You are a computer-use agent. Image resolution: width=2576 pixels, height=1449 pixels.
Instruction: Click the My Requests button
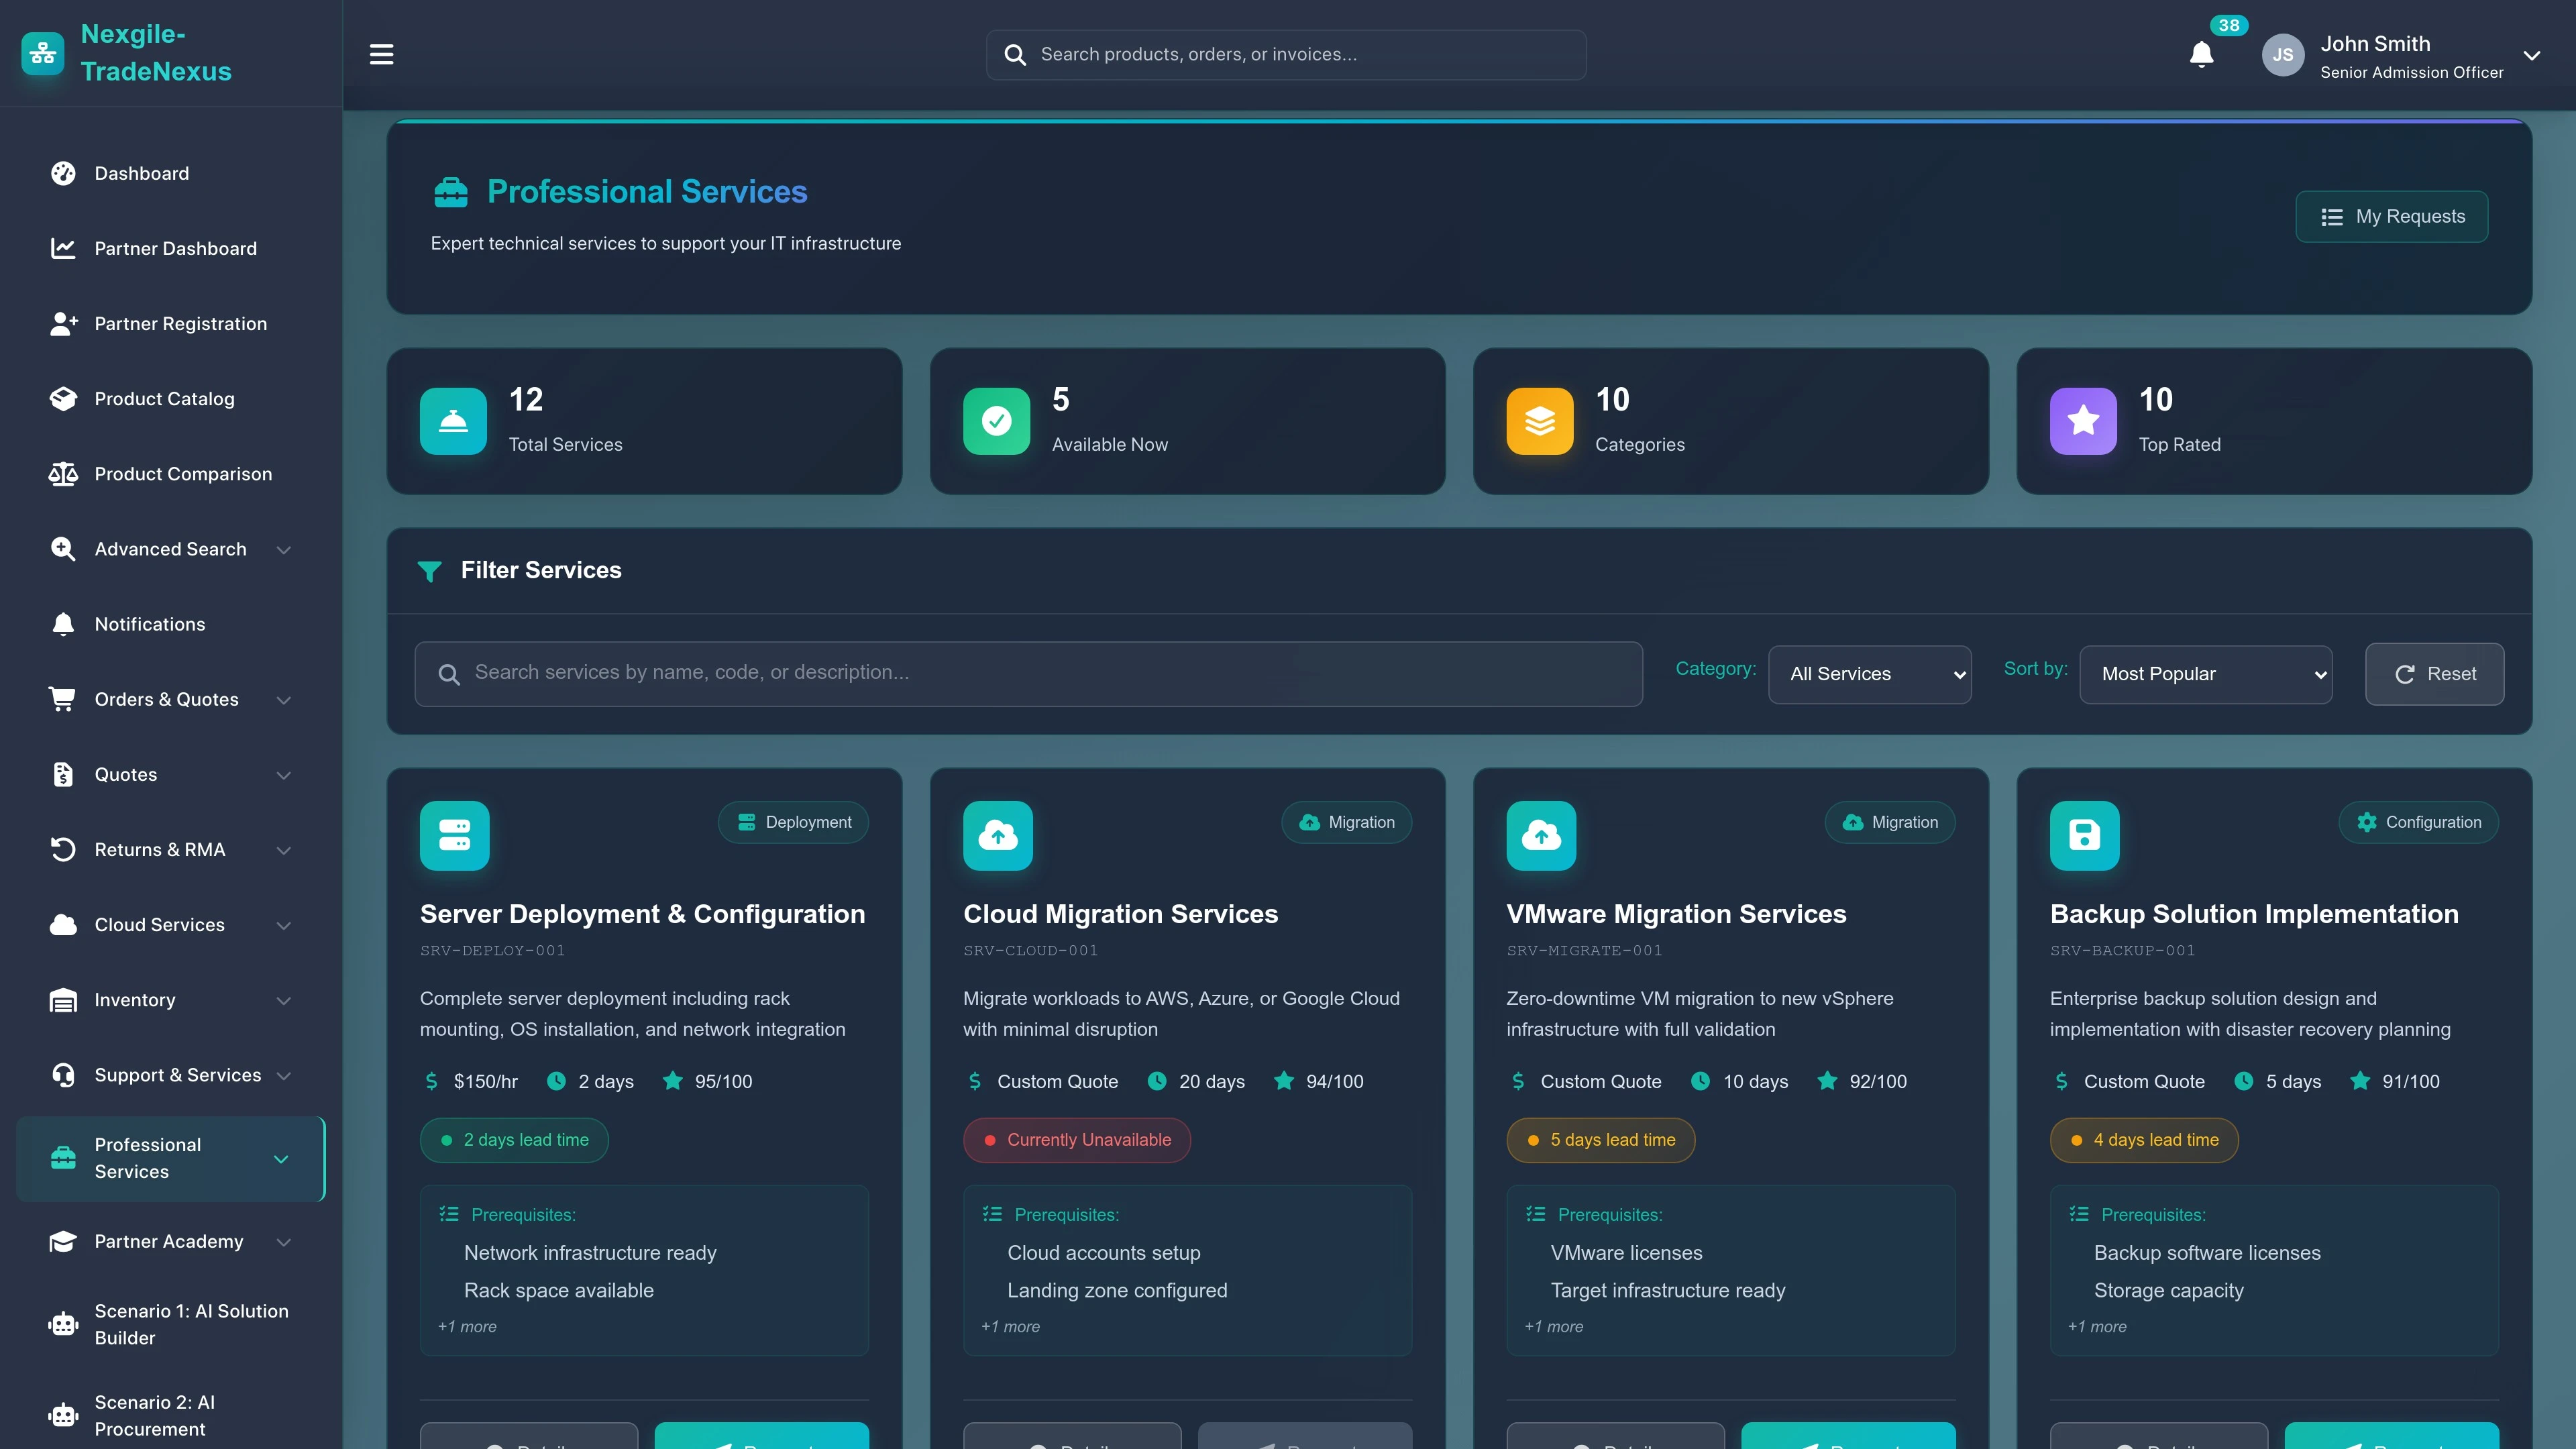coord(2391,216)
